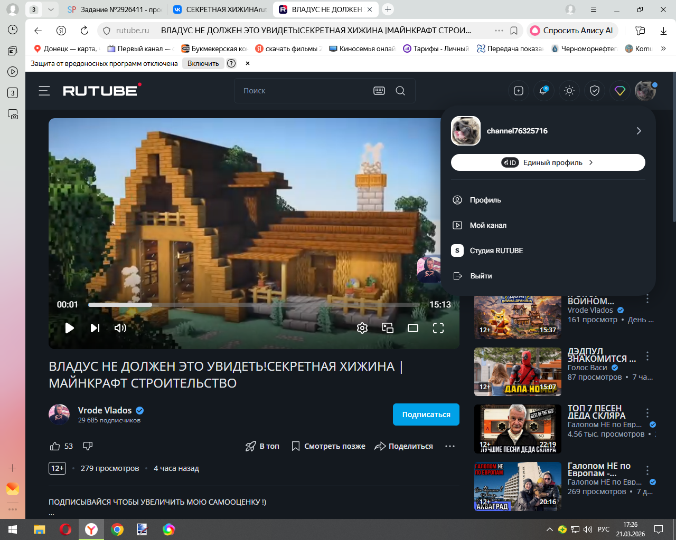Screen dimensions: 676x540
Task: Bookmark this page in address bar
Action: [514, 31]
